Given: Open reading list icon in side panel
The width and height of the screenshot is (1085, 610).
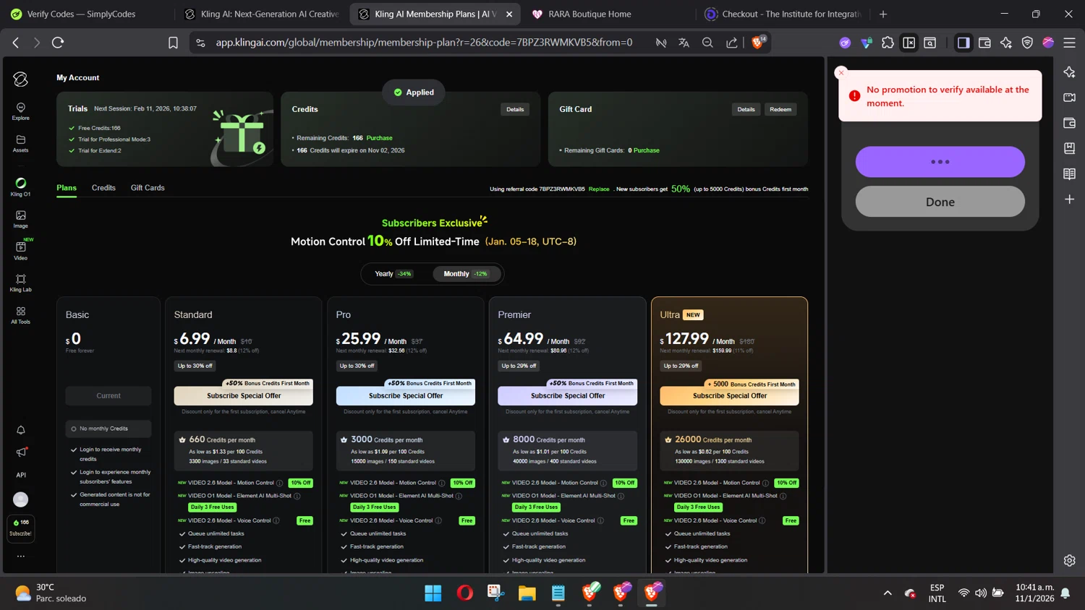Looking at the screenshot, I should [1069, 173].
